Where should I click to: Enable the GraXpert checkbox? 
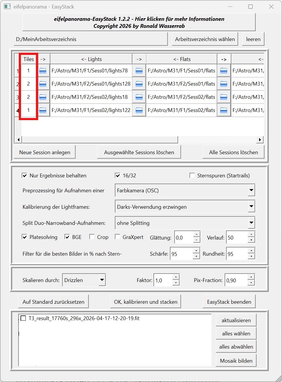[117, 237]
